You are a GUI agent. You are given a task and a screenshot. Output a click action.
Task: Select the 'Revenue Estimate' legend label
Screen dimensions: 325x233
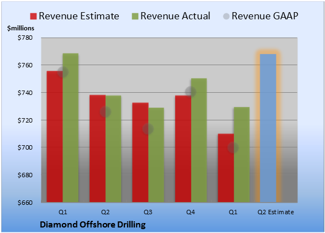click(79, 16)
